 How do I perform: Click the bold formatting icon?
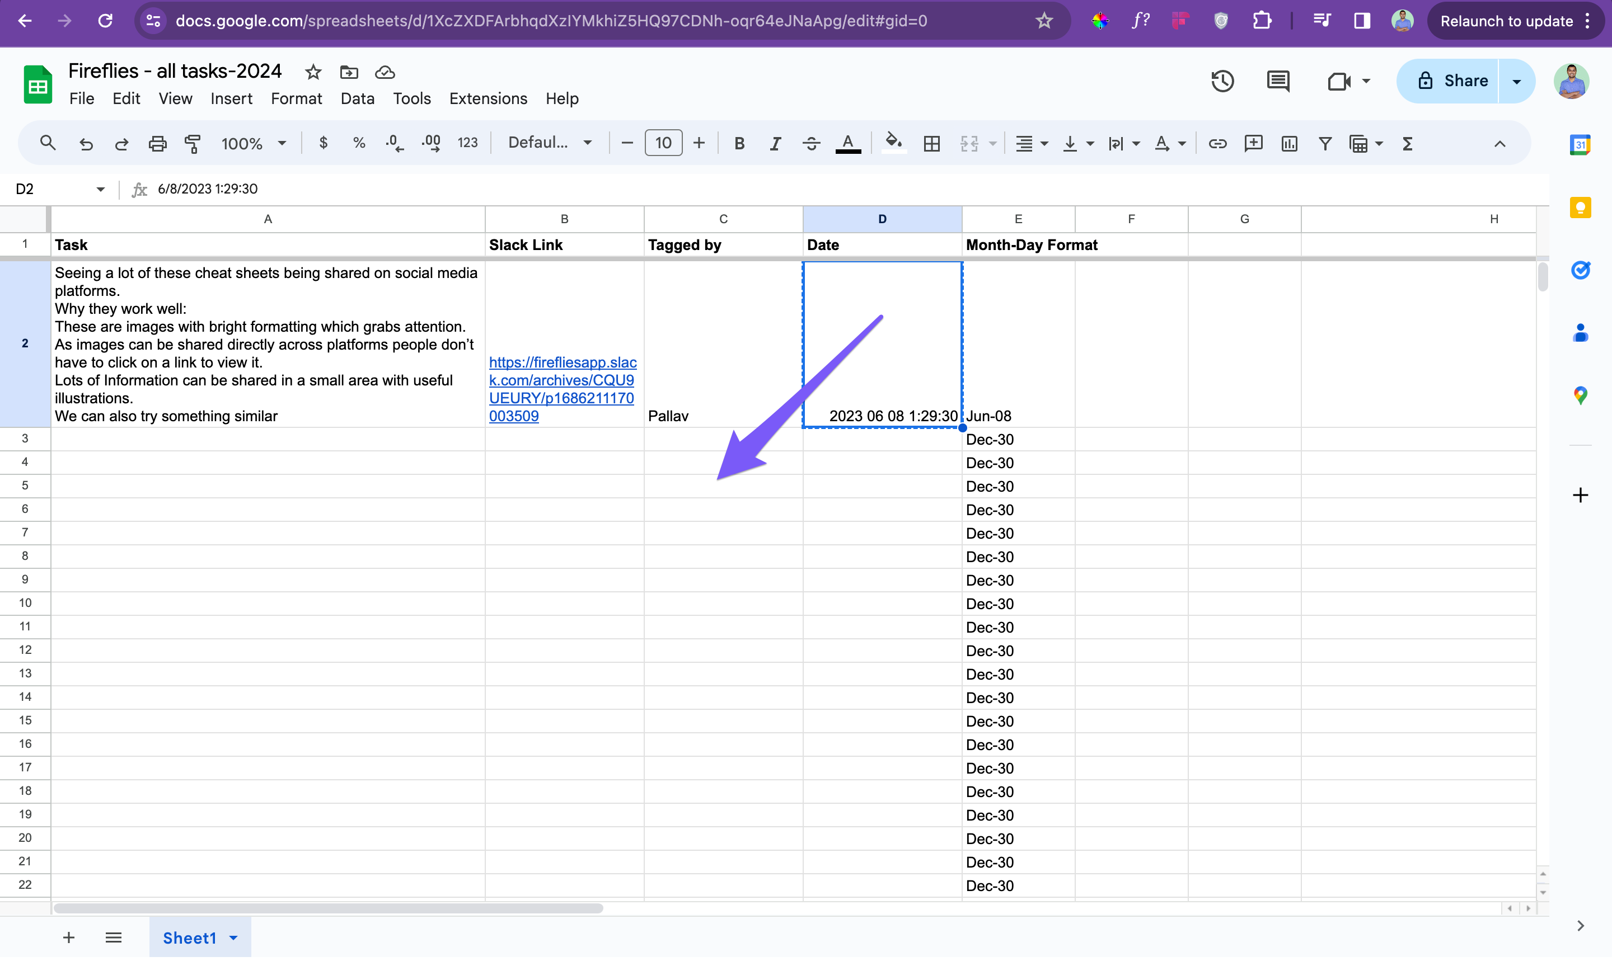(x=739, y=144)
